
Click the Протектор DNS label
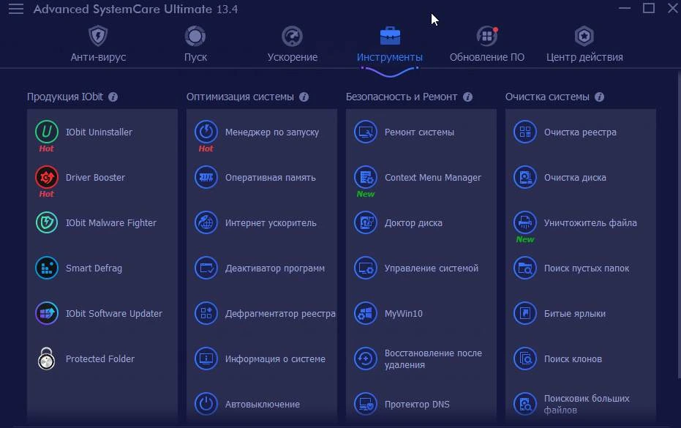(417, 404)
